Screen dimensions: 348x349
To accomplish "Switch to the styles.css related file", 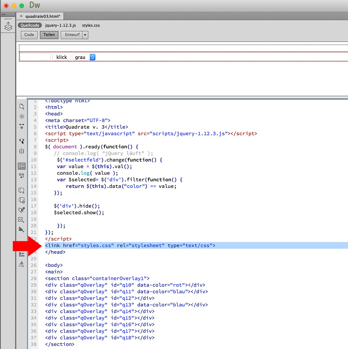I will (x=91, y=25).
